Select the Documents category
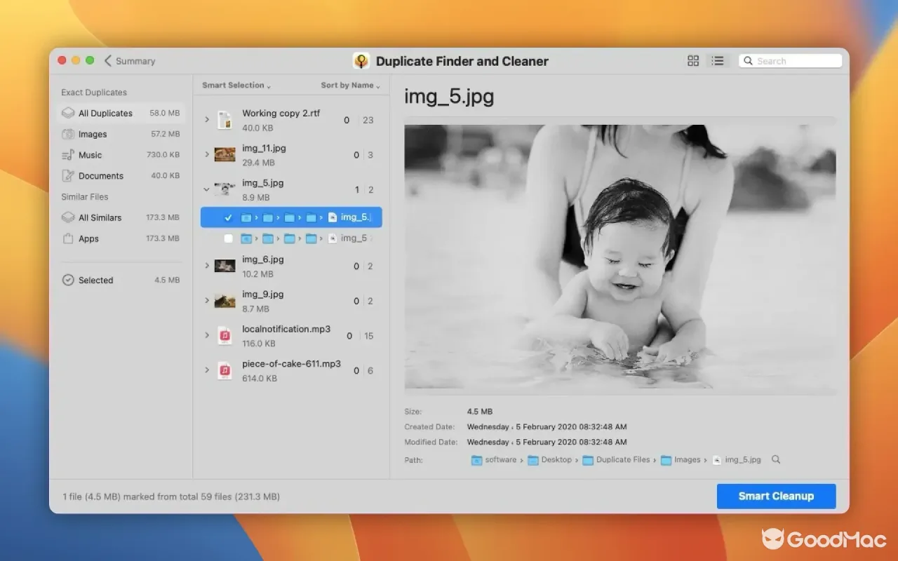Screen dimensions: 898x561 pos(121,176)
